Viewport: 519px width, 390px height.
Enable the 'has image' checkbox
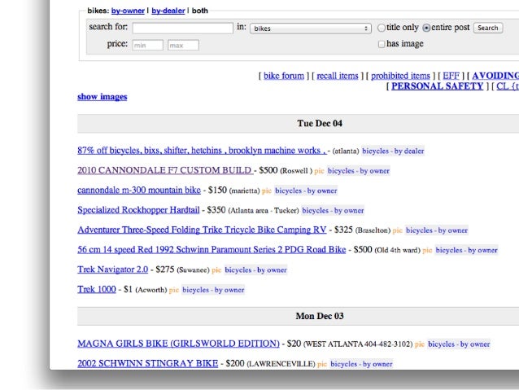pos(382,44)
